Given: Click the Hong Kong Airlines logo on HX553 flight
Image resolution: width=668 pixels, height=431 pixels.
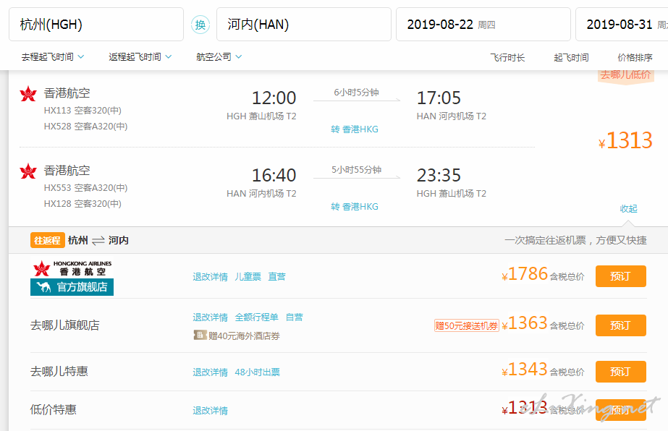Looking at the screenshot, I should tap(28, 171).
